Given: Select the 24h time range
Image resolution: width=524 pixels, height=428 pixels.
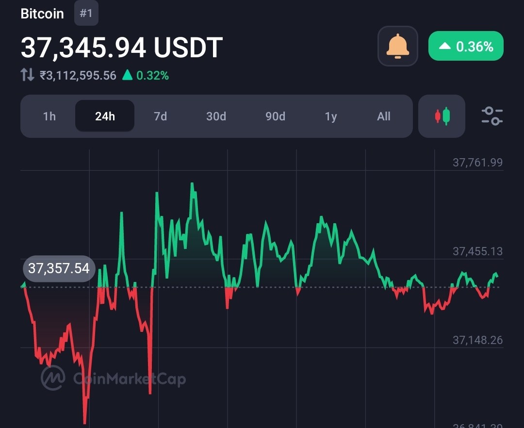Looking at the screenshot, I should coord(105,116).
